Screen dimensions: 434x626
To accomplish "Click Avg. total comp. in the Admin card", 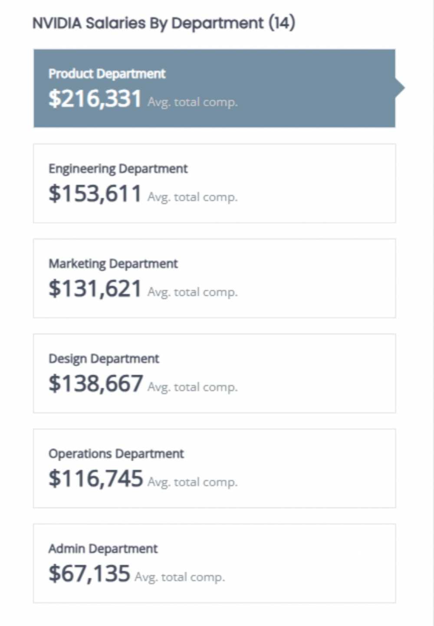I will tap(180, 577).
